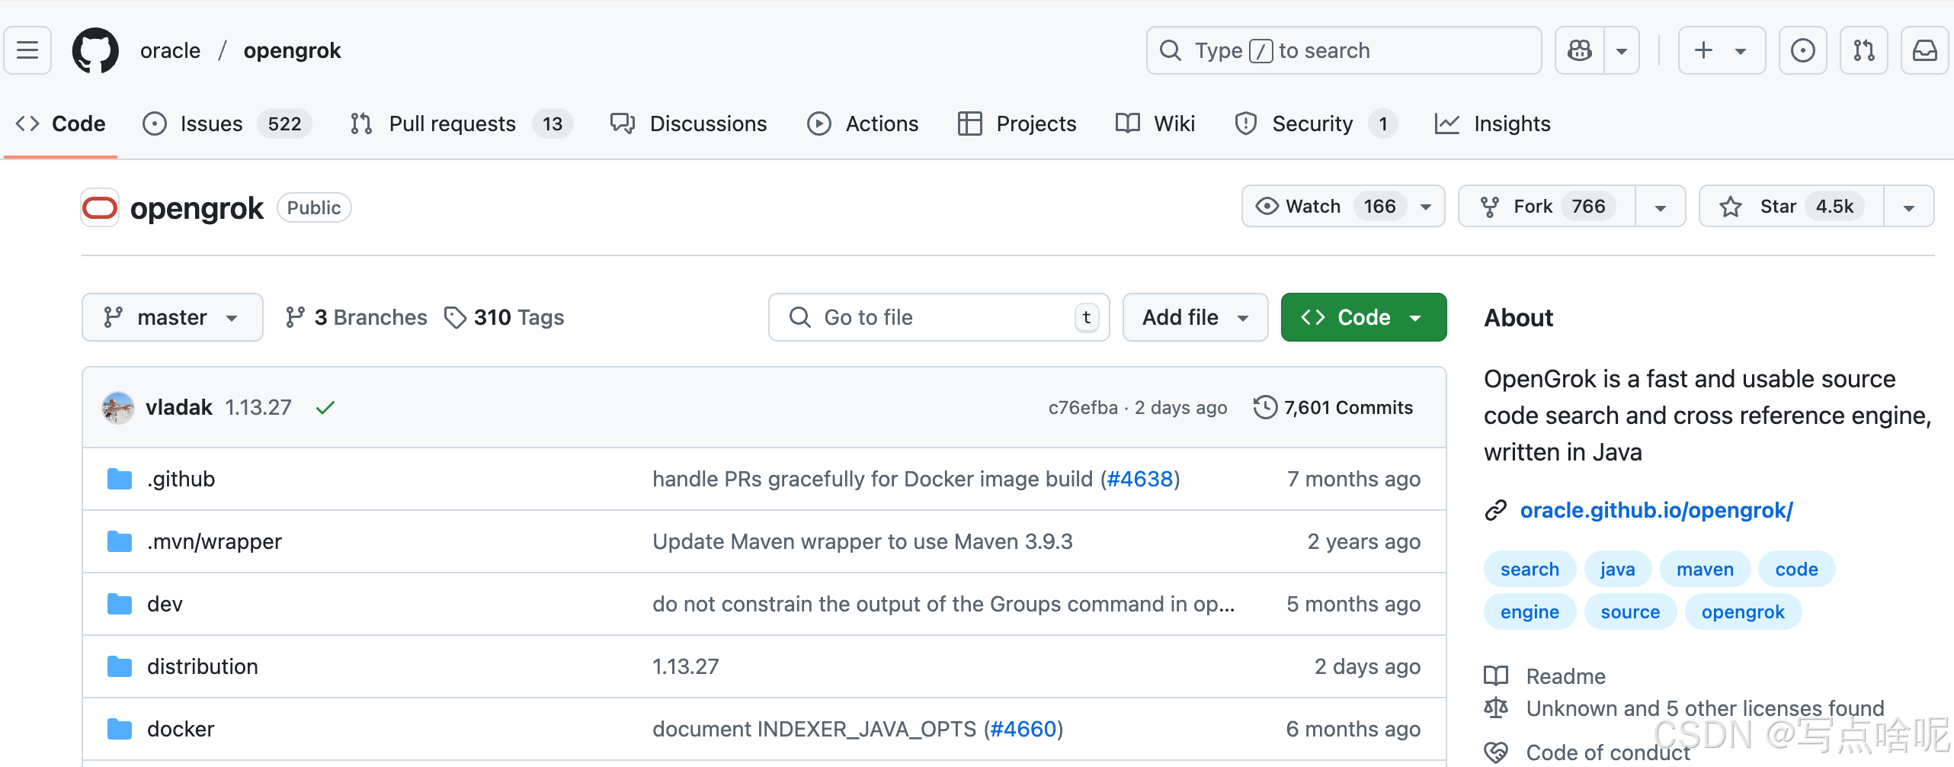Click the dev folder icon
Viewport: 1954px width, 767px height.
point(120,604)
